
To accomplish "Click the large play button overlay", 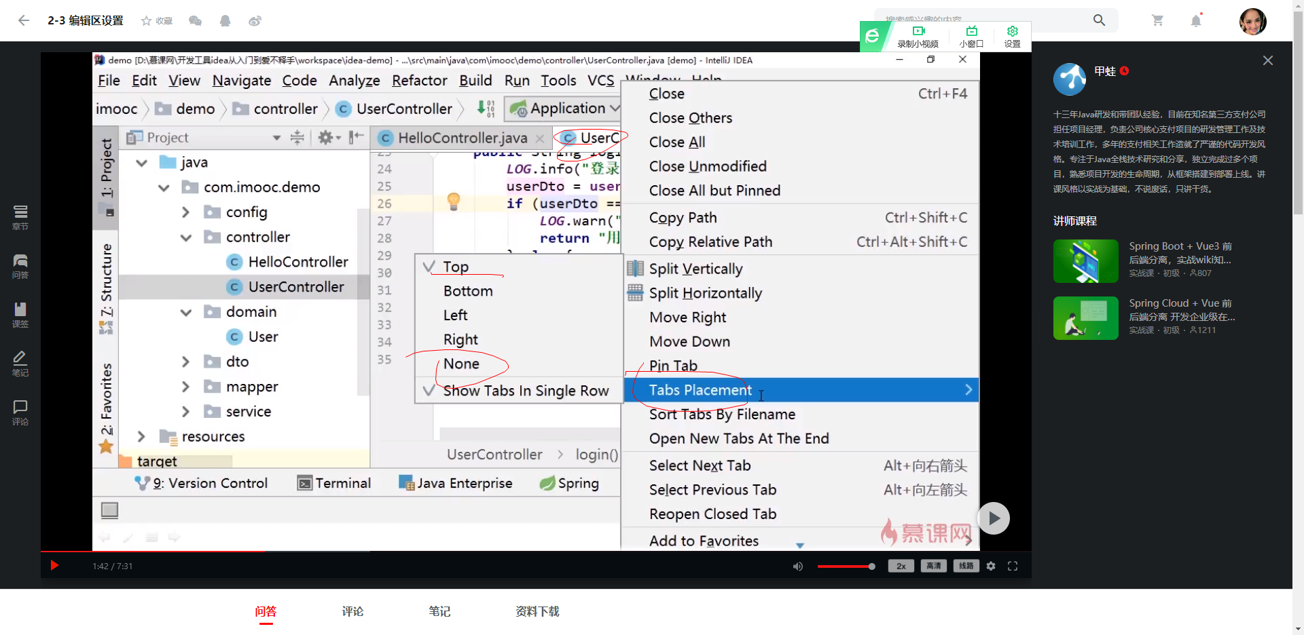I will (x=994, y=518).
